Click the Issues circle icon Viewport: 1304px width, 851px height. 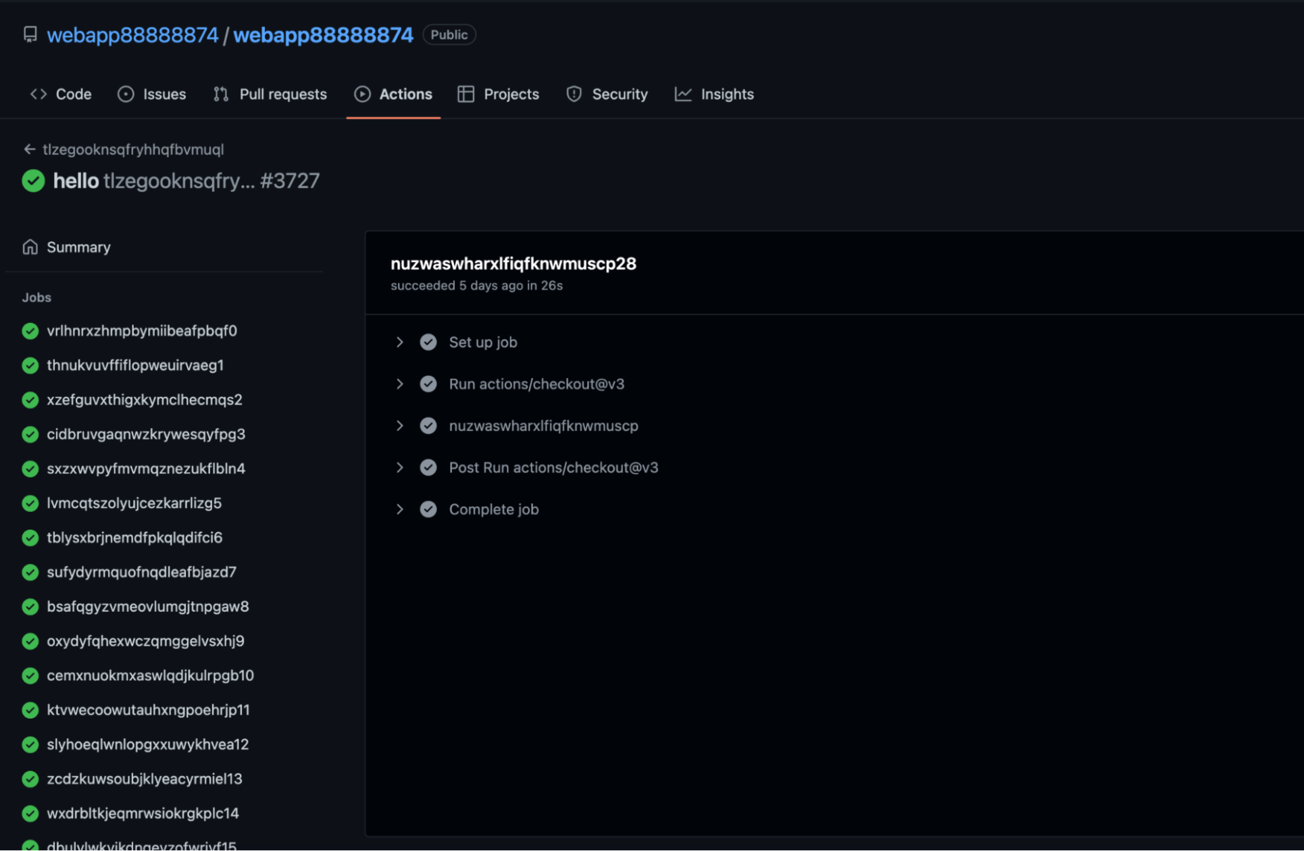coord(126,94)
